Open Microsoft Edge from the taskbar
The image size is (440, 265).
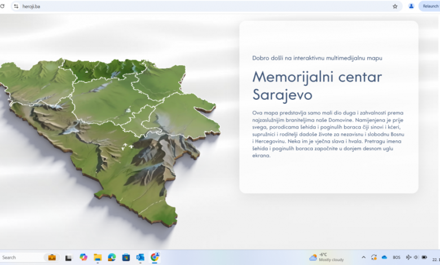click(x=112, y=257)
